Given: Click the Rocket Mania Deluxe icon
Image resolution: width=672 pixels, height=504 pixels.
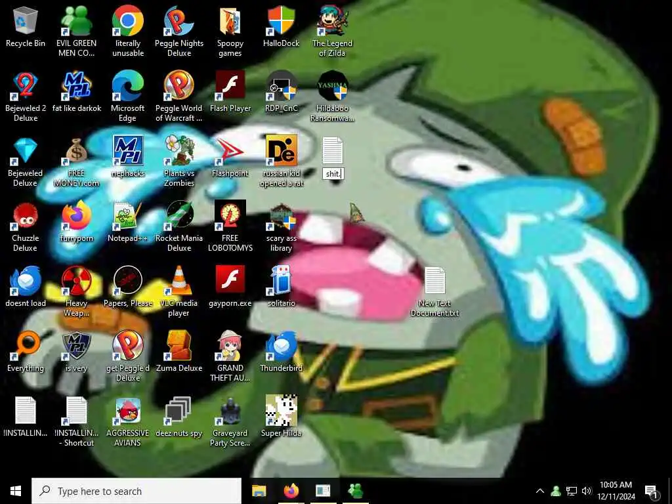Looking at the screenshot, I should click(x=178, y=215).
